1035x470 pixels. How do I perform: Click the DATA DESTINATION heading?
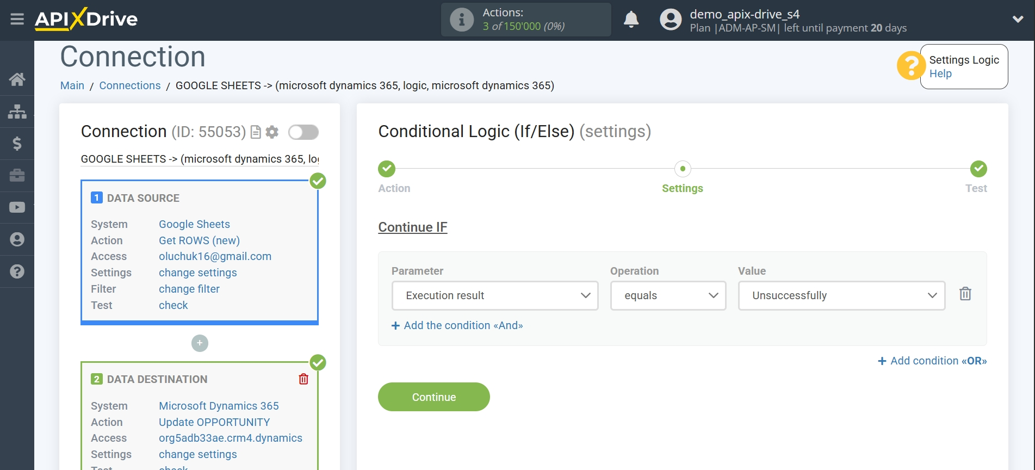[157, 379]
